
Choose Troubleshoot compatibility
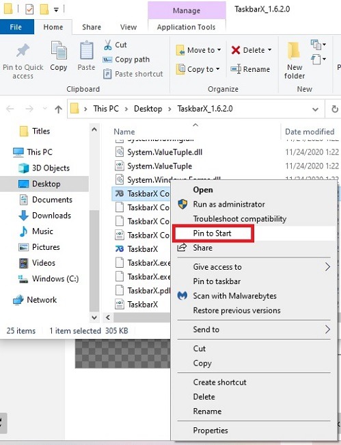[240, 219]
